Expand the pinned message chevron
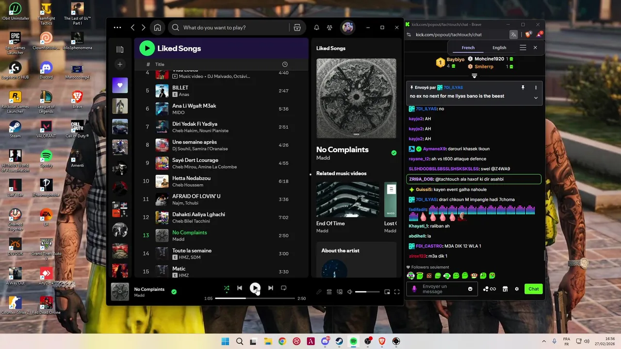621x349 pixels. coord(536,97)
